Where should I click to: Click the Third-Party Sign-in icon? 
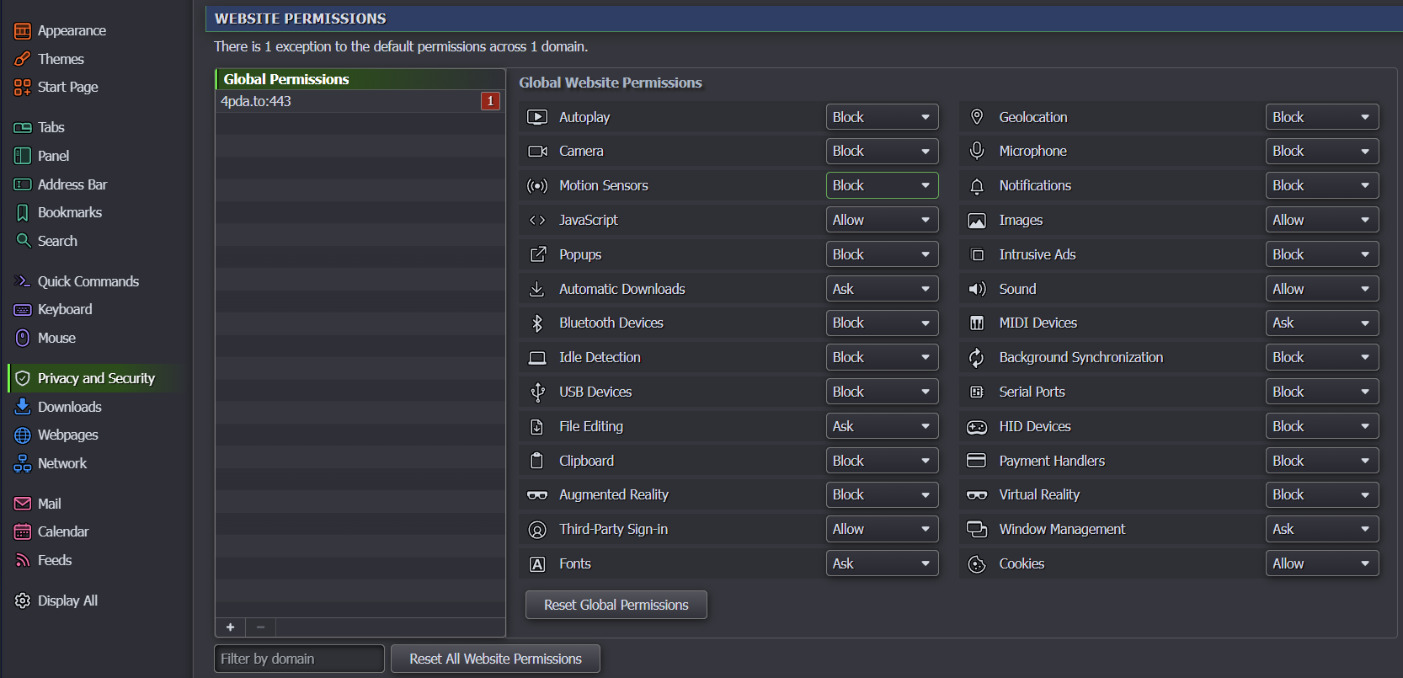[537, 530]
